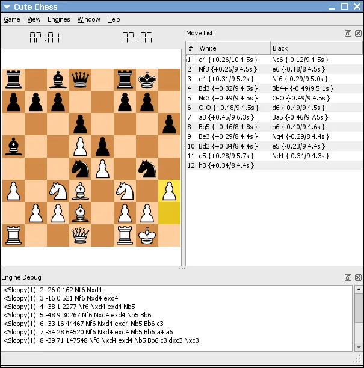Click debug line ending 'Nf6 Nxd4 exd4'
364x368 pixels.
(x=61, y=298)
